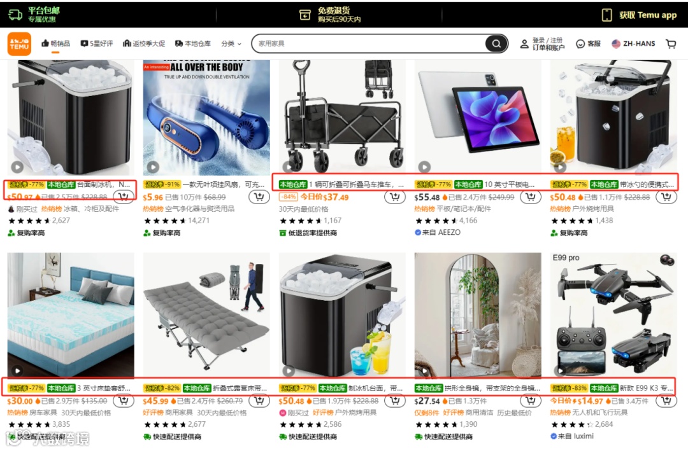This screenshot has width=688, height=451.
Task: Open the ZH-HANS language selector
Action: click(633, 44)
